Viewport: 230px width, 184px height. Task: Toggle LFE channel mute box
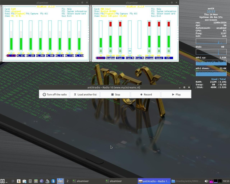(168, 51)
